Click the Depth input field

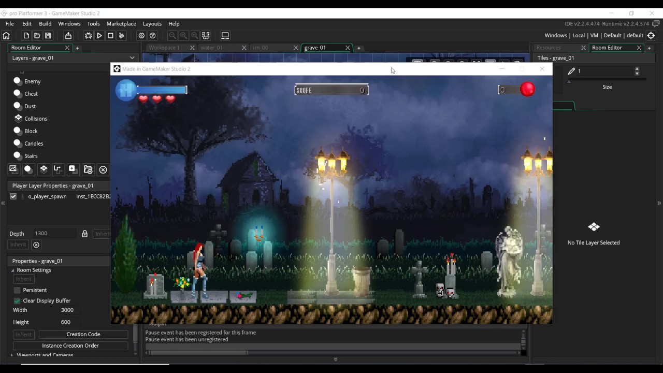(x=54, y=234)
